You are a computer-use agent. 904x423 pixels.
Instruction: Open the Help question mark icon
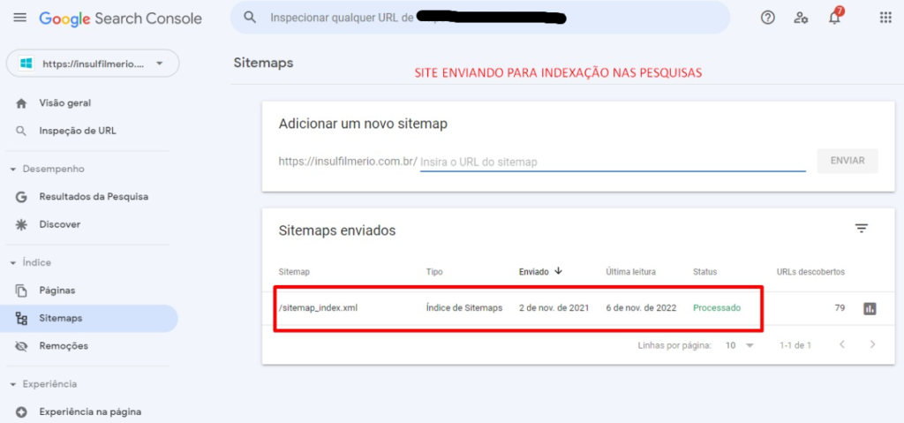pyautogui.click(x=767, y=18)
